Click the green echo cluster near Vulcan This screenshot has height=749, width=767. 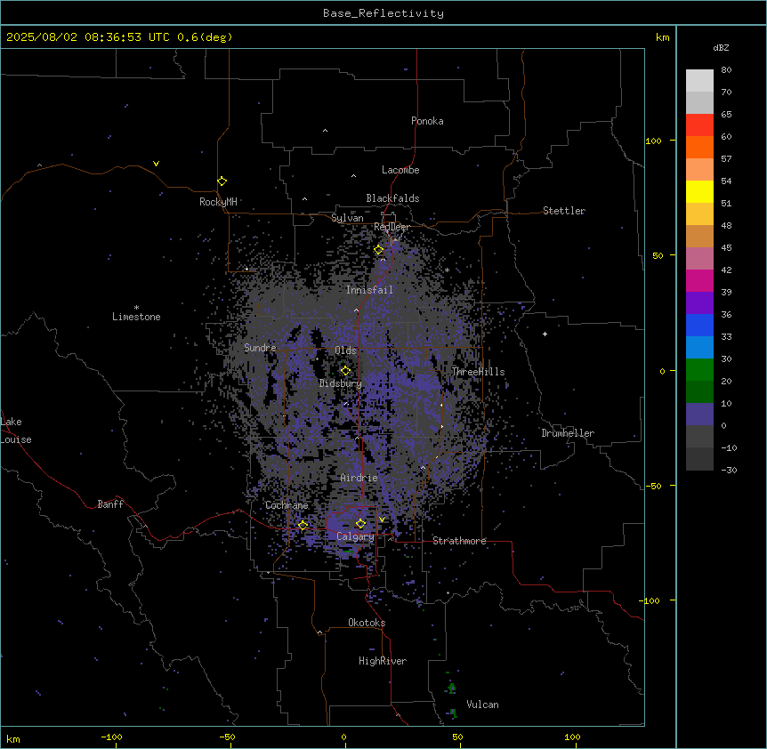click(451, 689)
